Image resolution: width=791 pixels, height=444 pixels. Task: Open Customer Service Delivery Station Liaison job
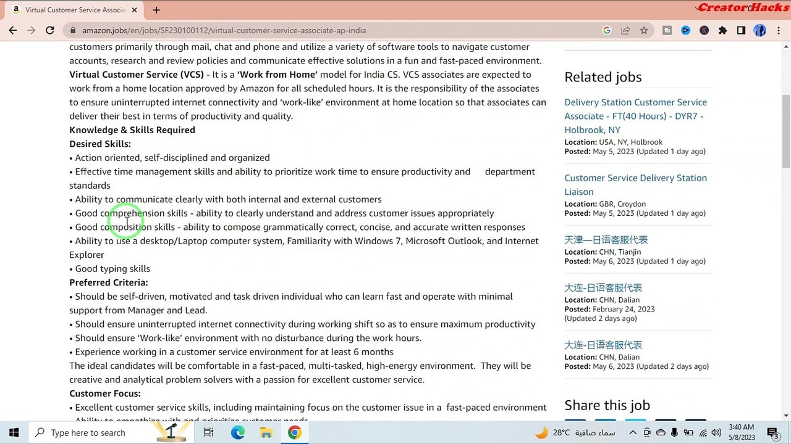click(635, 184)
